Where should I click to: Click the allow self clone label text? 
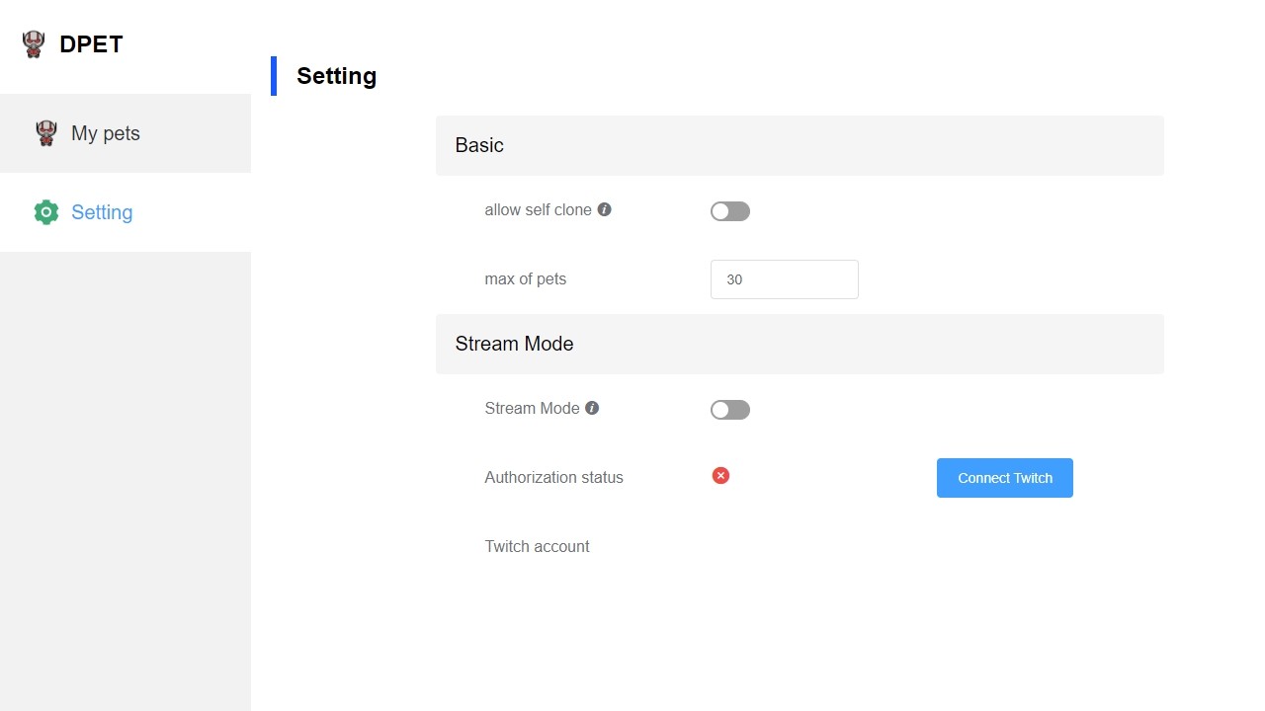(538, 209)
